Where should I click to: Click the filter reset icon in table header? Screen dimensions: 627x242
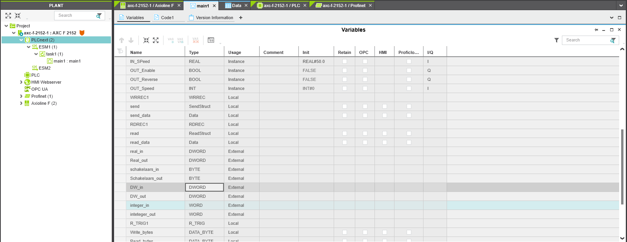click(120, 51)
